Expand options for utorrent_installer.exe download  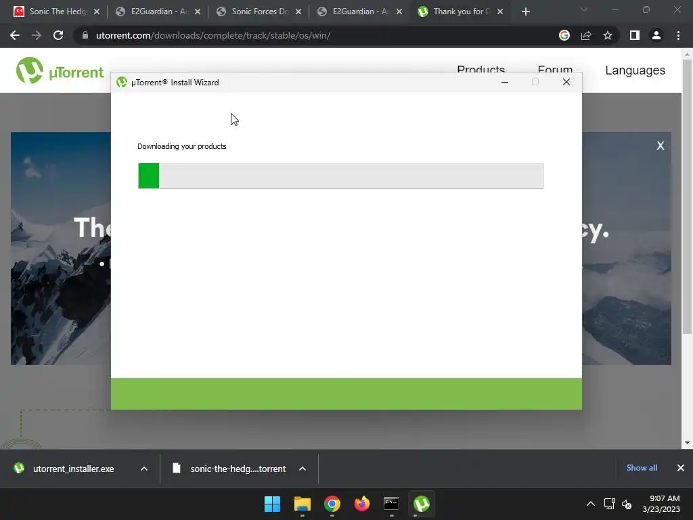coord(144,469)
